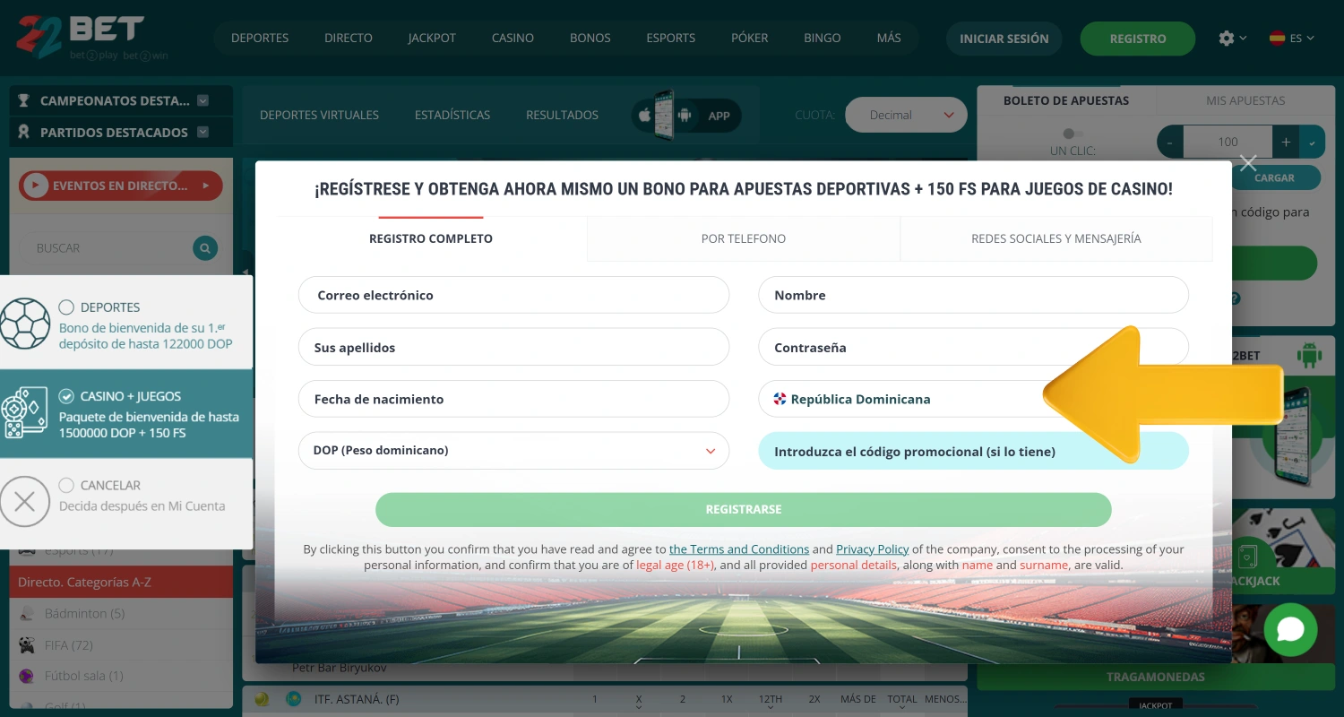Close the registration popup with the X

coord(1248,163)
